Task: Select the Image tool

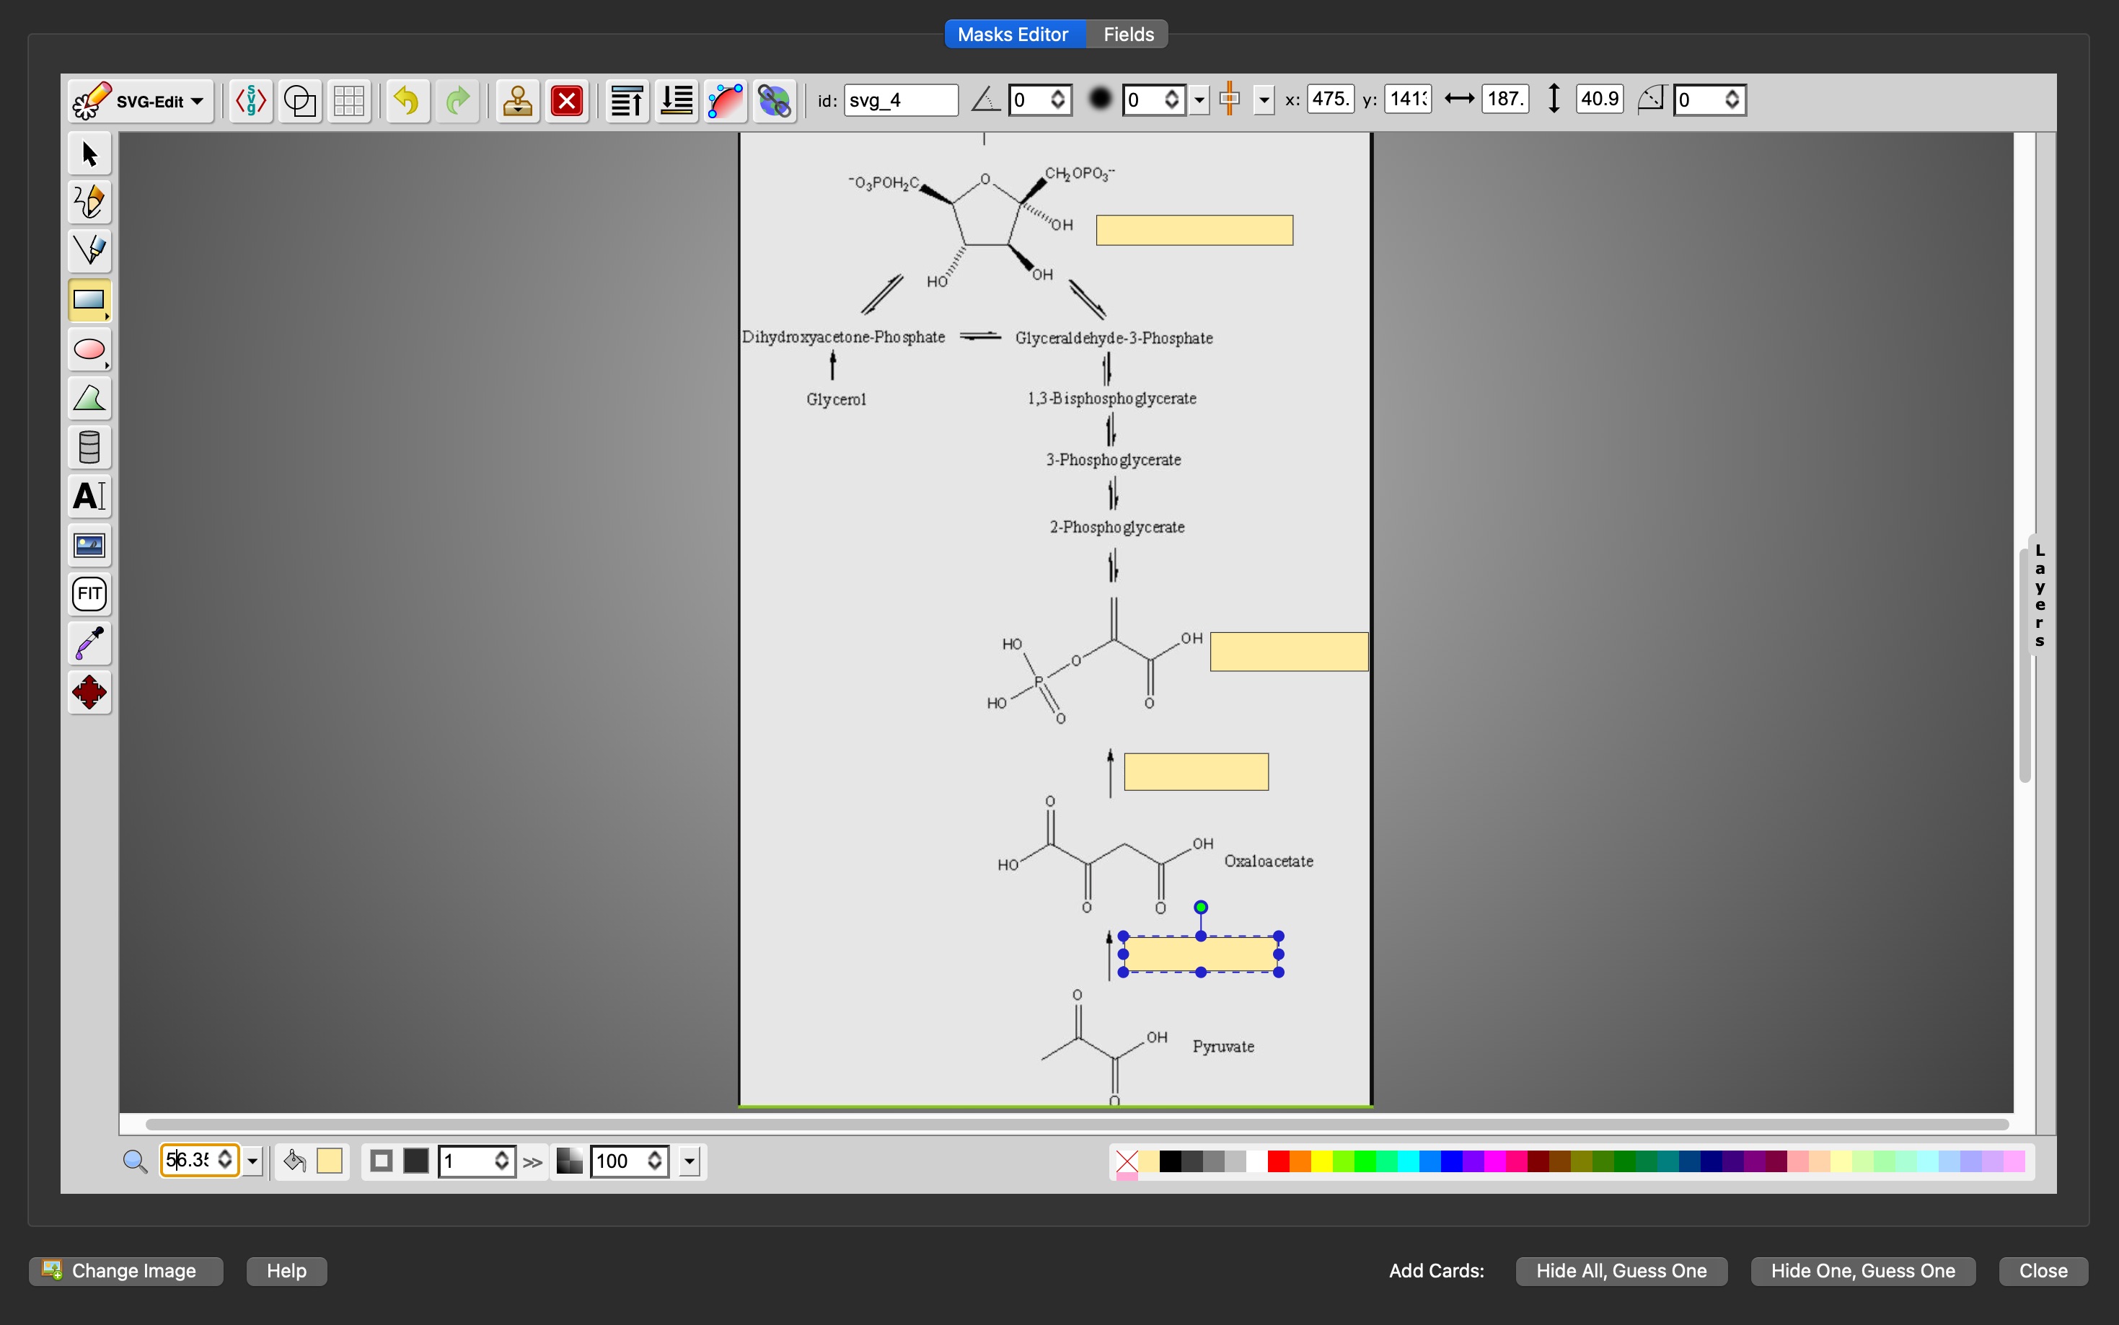Action: tap(89, 545)
